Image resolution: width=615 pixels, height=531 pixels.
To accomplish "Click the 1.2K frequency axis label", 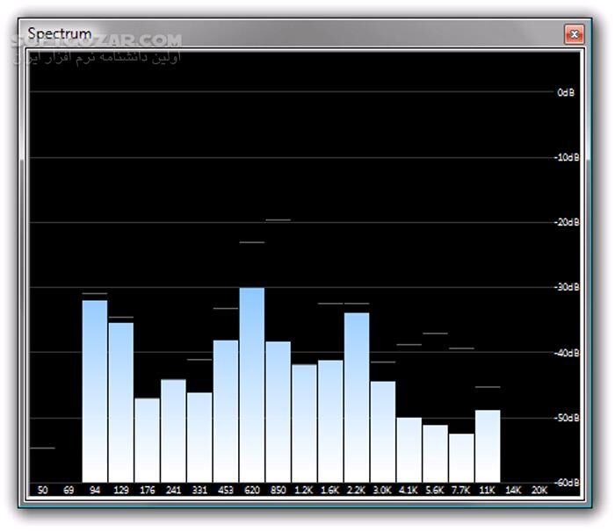I will (304, 489).
